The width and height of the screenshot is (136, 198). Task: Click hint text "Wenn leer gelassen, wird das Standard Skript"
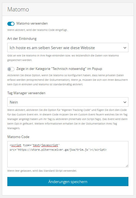[42, 171]
